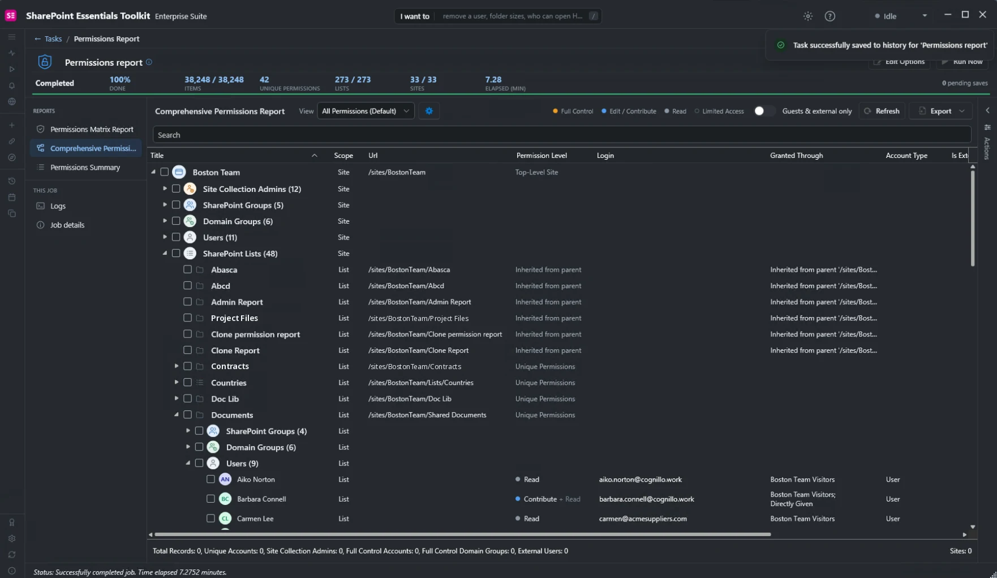
Task: Click the Export button
Action: [x=940, y=111]
